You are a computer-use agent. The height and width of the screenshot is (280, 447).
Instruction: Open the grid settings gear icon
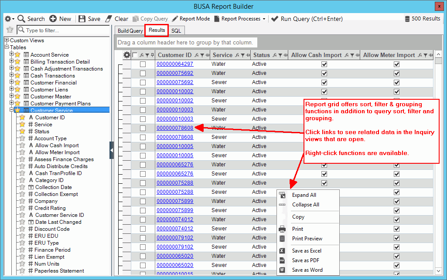coord(127,55)
